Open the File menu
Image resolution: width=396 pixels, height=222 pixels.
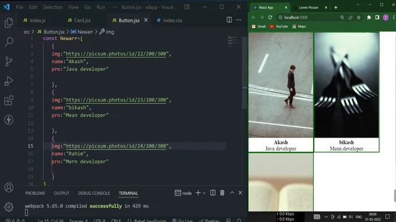click(x=19, y=7)
